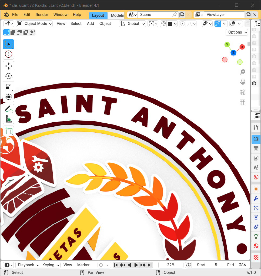The height and width of the screenshot is (276, 261).
Task: Set selection mode to Extend
Action: click(x=13, y=32)
